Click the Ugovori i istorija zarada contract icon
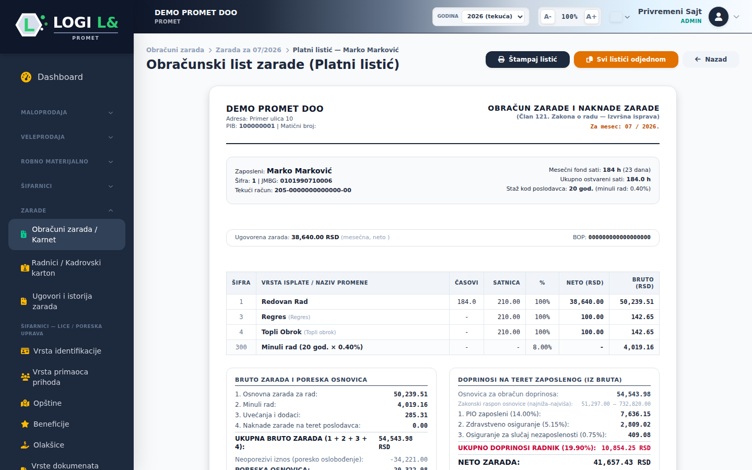Viewport: 752px width, 470px height. (23, 301)
